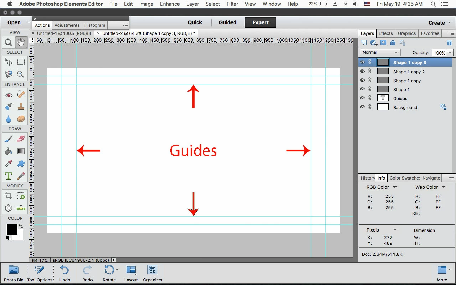The image size is (456, 285).
Task: Select the Gradient tool
Action: [x=21, y=151]
